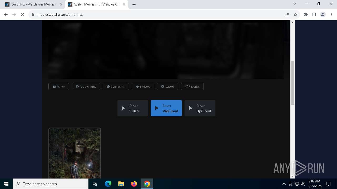
Task: Click page scrollbar up arrow
Action: pos(293,23)
